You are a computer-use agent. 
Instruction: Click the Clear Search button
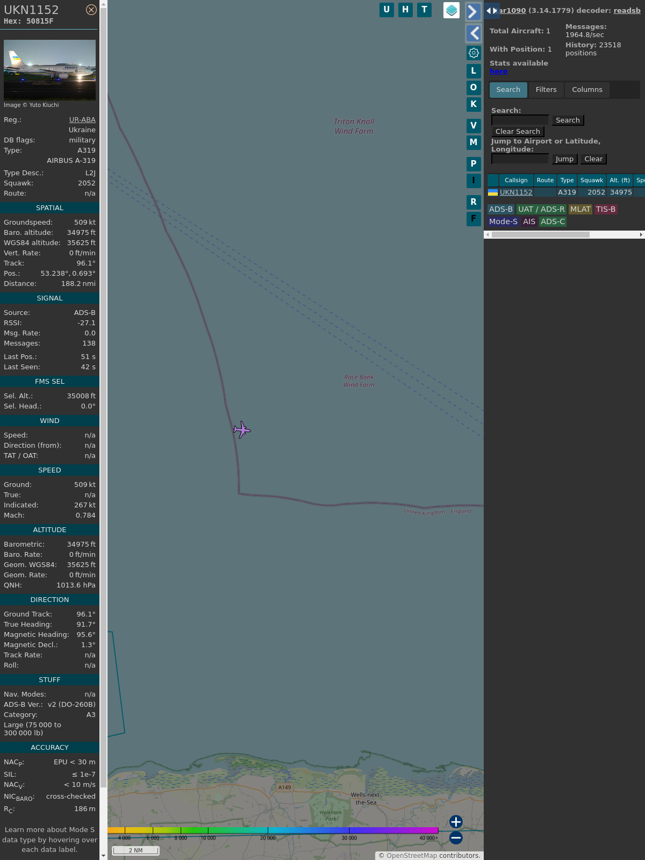click(518, 132)
